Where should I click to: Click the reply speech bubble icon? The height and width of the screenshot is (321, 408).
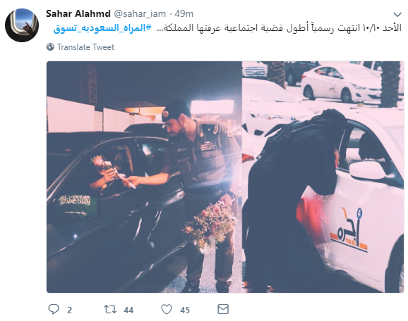pyautogui.click(x=54, y=309)
